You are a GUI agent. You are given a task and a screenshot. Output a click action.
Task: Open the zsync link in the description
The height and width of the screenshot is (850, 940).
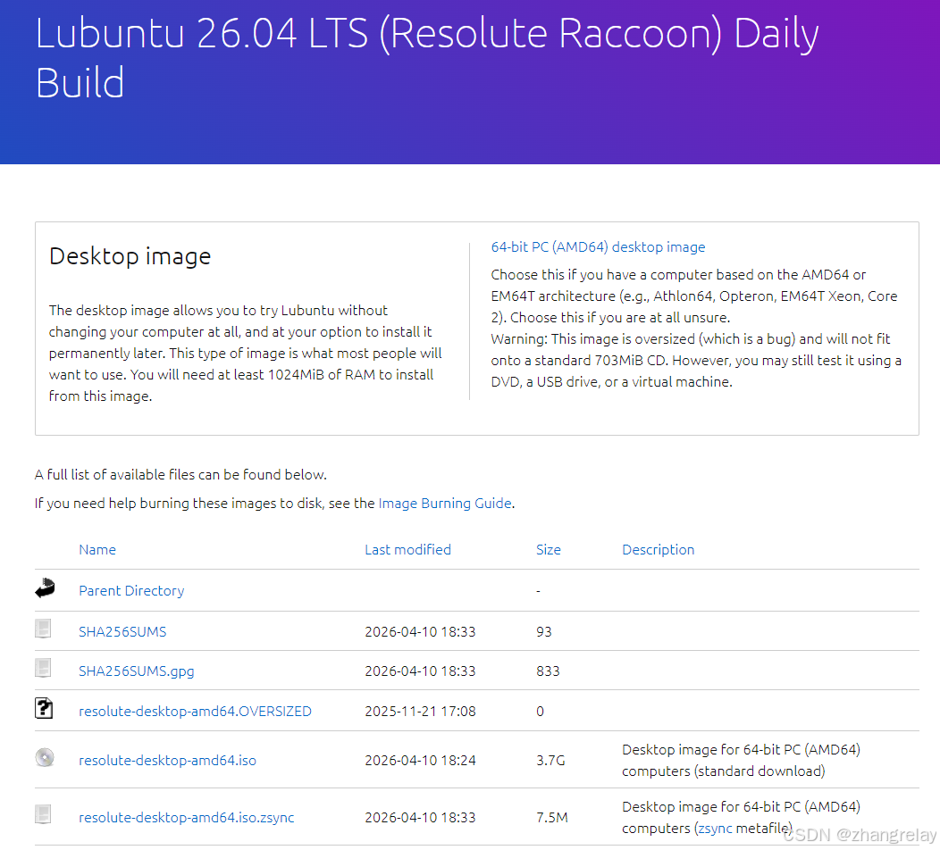(x=715, y=829)
